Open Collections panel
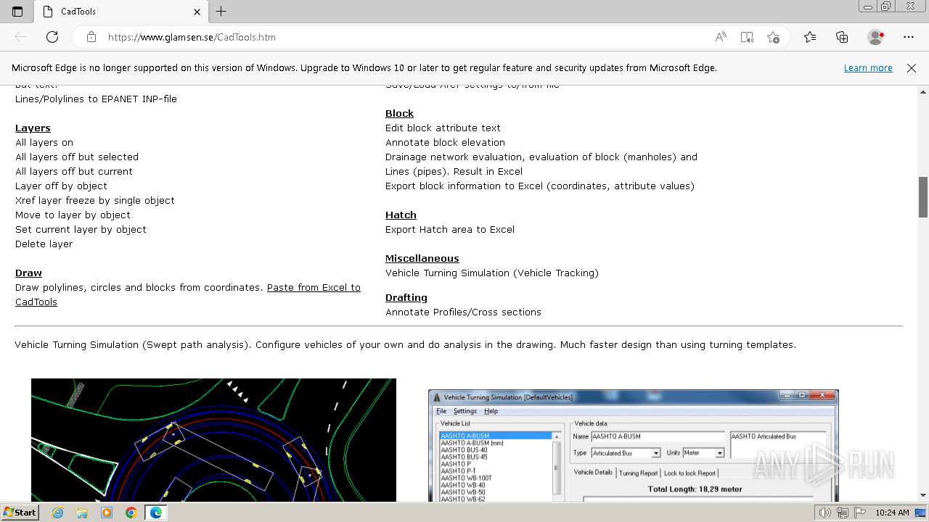 coord(842,37)
